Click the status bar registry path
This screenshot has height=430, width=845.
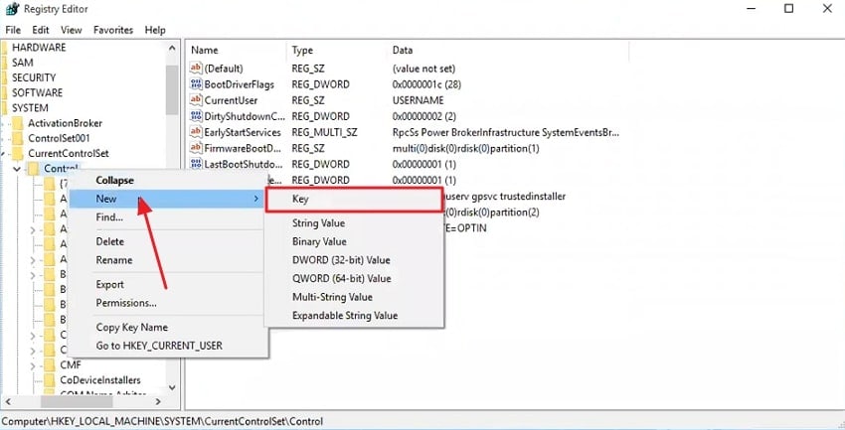tap(162, 421)
